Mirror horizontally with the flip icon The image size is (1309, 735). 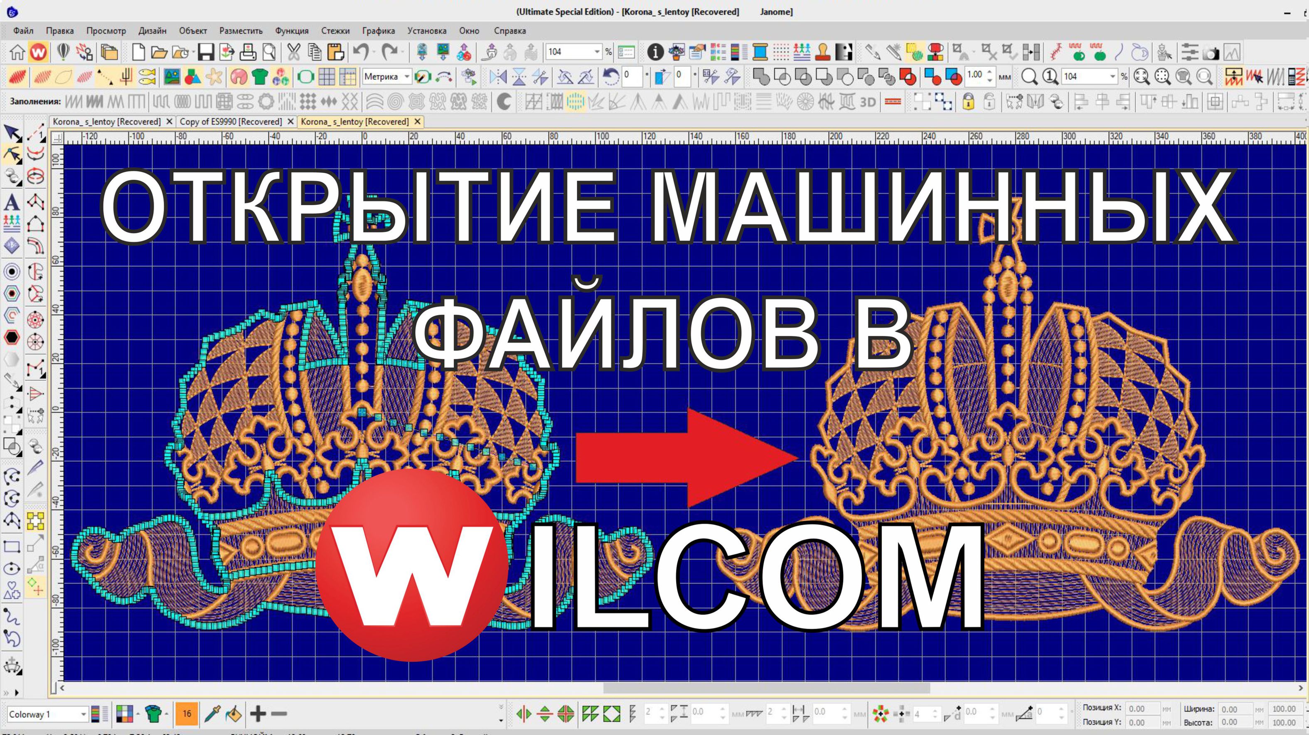(498, 77)
